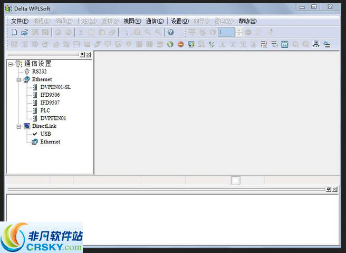Screen dimensions: 346x253
Task: Select PLC in the tree
Action: [45, 110]
